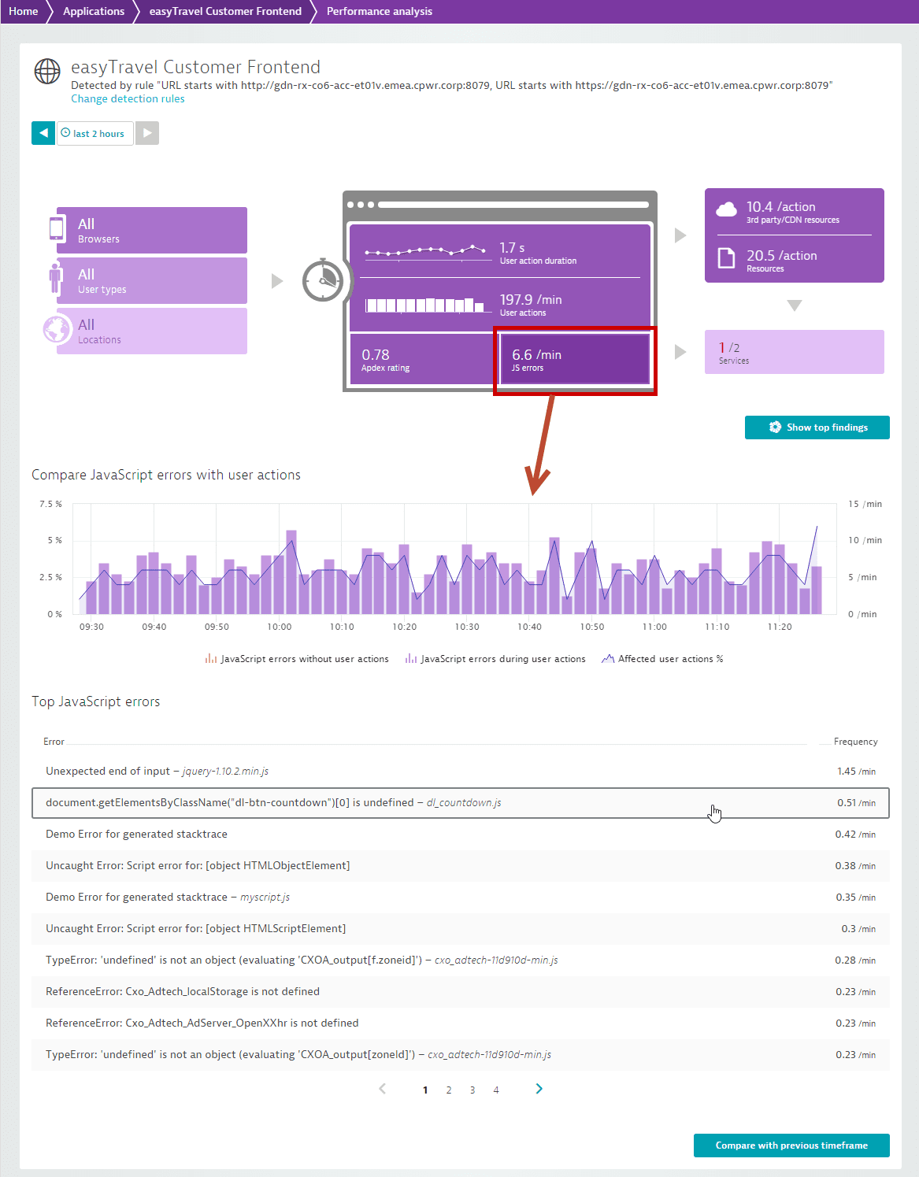This screenshot has height=1177, width=919.
Task: Open Demo Error row with 0.42 /min
Action: (x=461, y=835)
